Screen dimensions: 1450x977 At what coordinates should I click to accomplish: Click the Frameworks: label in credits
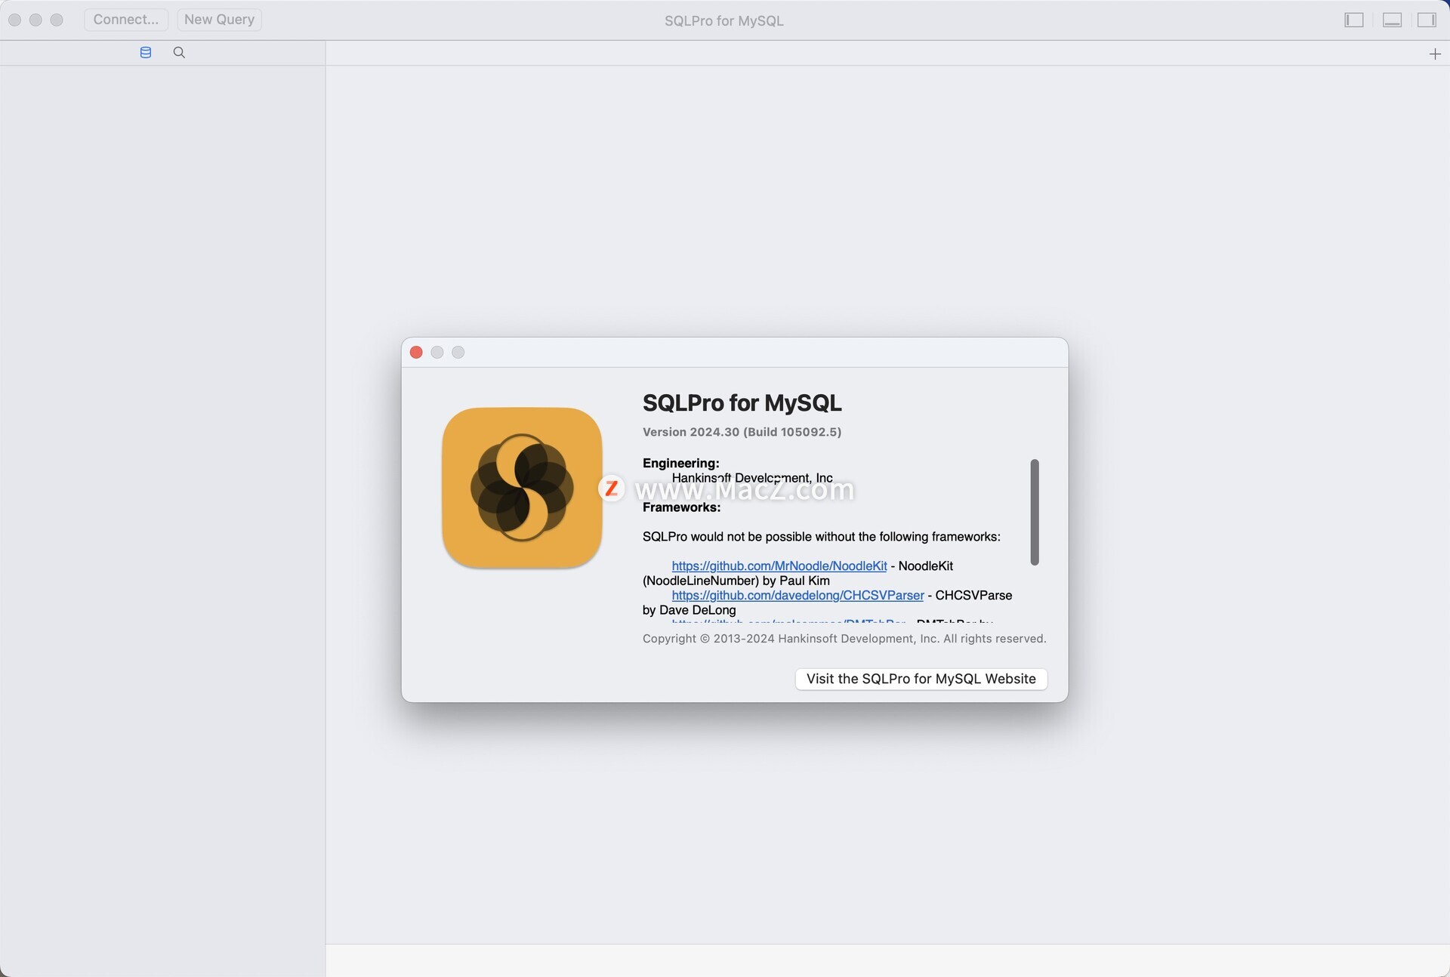(x=682, y=507)
